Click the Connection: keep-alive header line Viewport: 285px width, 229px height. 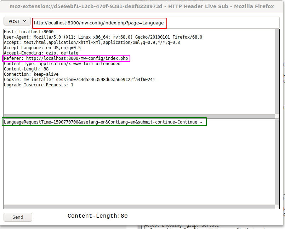pyautogui.click(x=31, y=74)
